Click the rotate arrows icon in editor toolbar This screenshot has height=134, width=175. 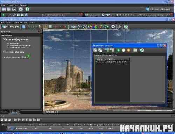[78, 27]
